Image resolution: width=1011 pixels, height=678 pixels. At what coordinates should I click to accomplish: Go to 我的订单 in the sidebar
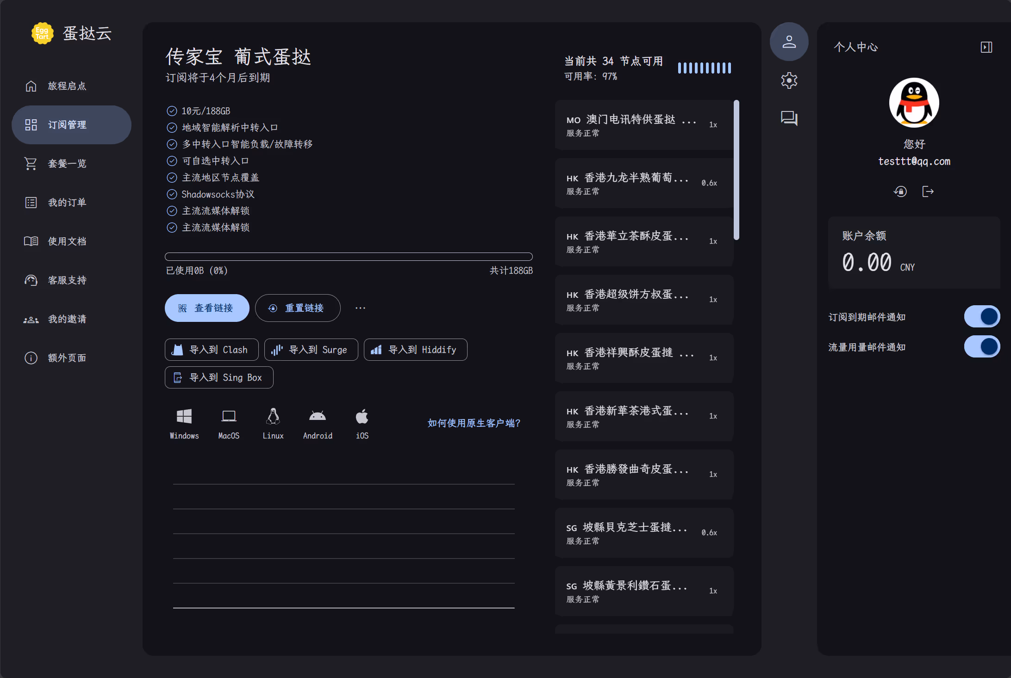pyautogui.click(x=67, y=203)
